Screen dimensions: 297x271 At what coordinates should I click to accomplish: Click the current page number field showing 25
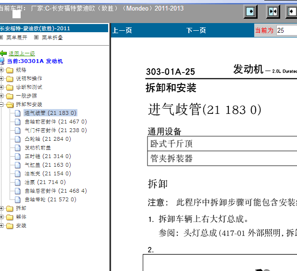coord(286,30)
